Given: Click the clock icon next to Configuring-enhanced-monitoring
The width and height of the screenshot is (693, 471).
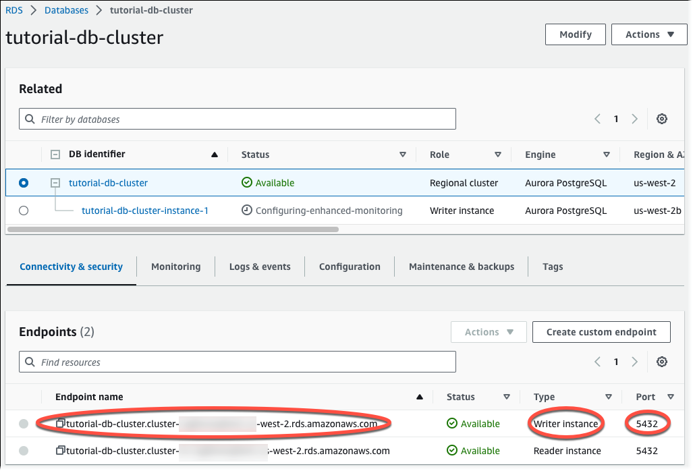Looking at the screenshot, I should pyautogui.click(x=246, y=210).
